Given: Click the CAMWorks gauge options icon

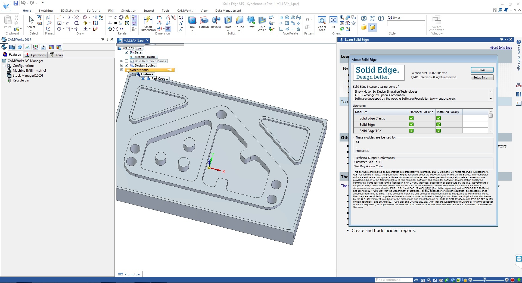Looking at the screenshot, I should point(36,47).
